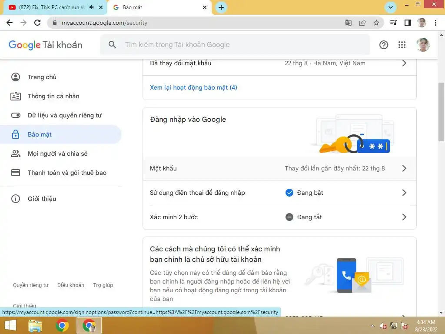The height and width of the screenshot is (334, 445).
Task: Click the Dữ liệu và quyền riêng tư toggle icon
Action: (16, 115)
